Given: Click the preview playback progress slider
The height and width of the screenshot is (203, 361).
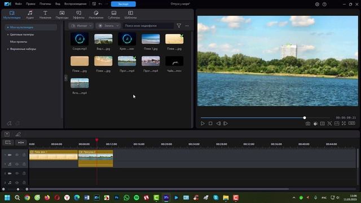Looking at the screenshot, I should (x=265, y=118).
